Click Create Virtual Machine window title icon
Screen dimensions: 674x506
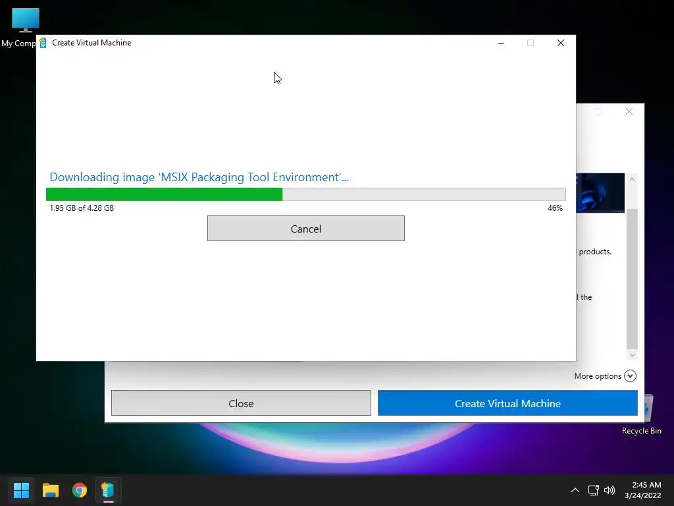tap(43, 43)
